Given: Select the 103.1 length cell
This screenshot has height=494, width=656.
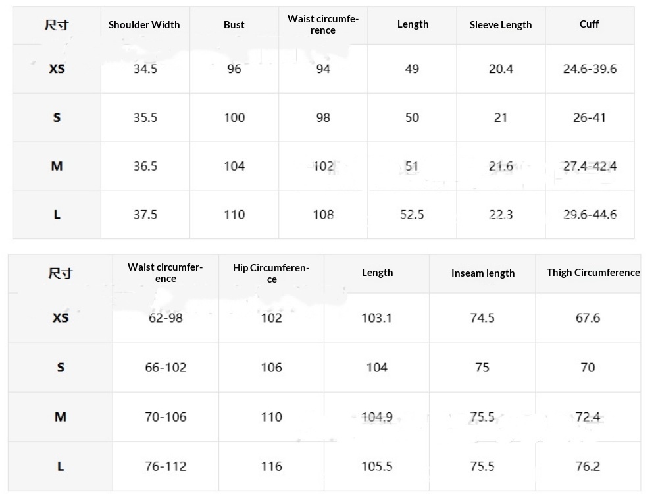Looking at the screenshot, I should click(x=377, y=318).
